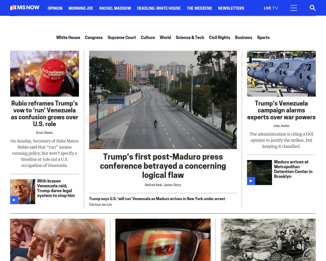Play the Trump legal system video
This screenshot has width=326, height=261.
[x=14, y=200]
